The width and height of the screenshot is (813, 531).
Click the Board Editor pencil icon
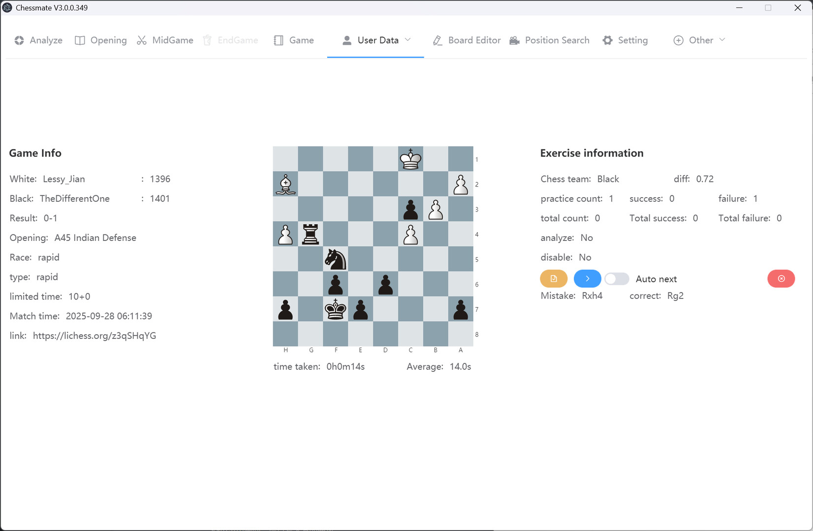coord(437,40)
